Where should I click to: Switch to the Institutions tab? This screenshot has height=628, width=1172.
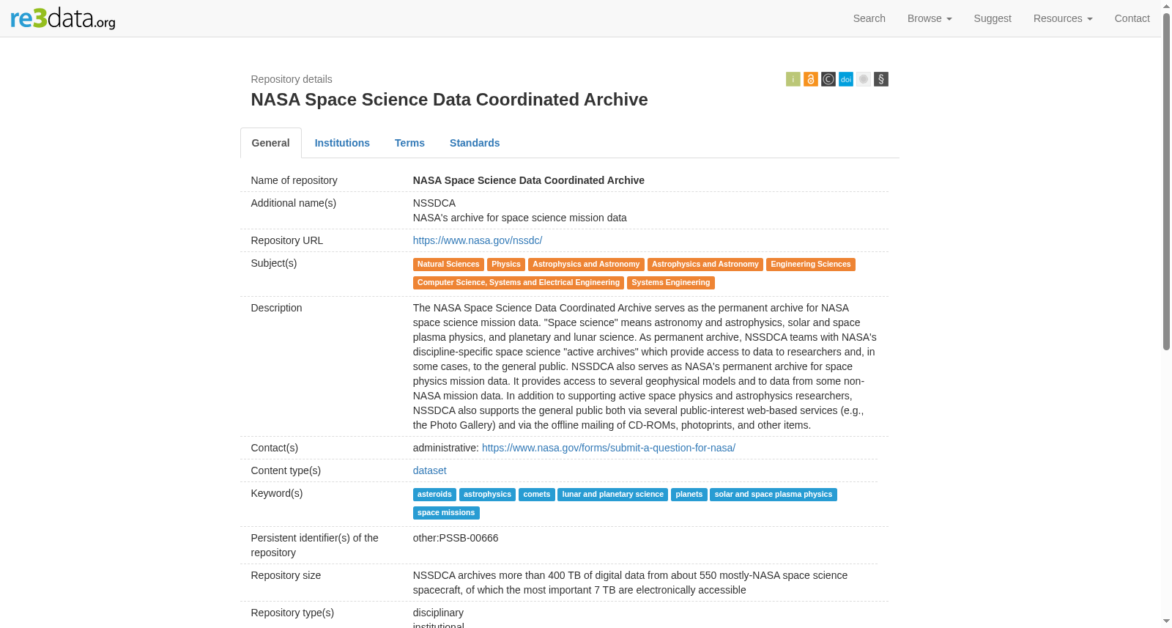(342, 143)
